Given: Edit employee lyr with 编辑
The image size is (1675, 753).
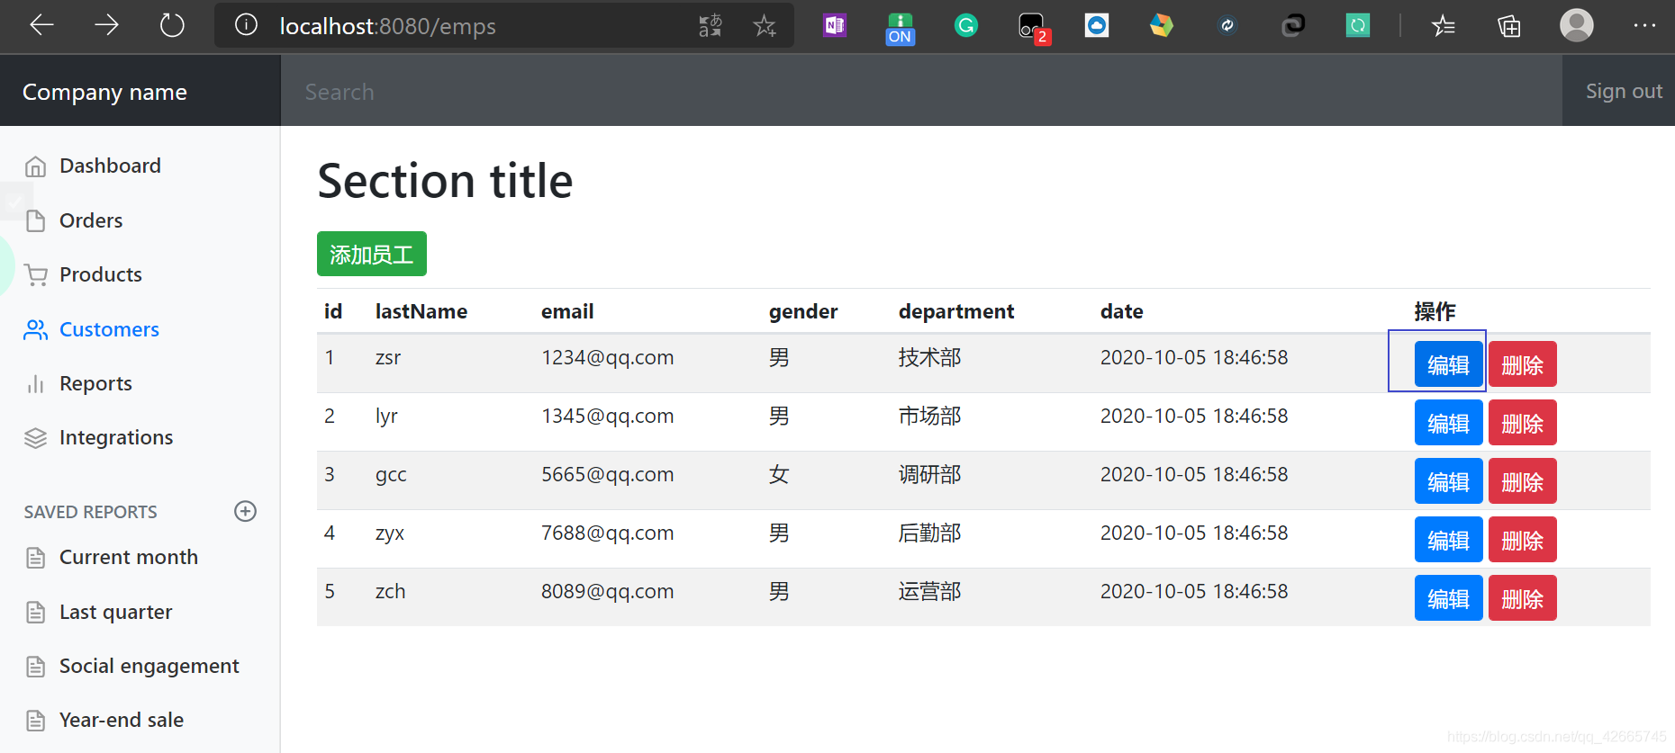Looking at the screenshot, I should pyautogui.click(x=1448, y=423).
